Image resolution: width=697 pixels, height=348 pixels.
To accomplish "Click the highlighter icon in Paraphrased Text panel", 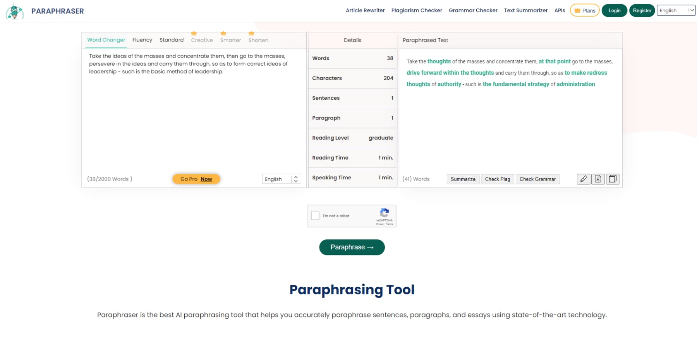I will coord(583,179).
